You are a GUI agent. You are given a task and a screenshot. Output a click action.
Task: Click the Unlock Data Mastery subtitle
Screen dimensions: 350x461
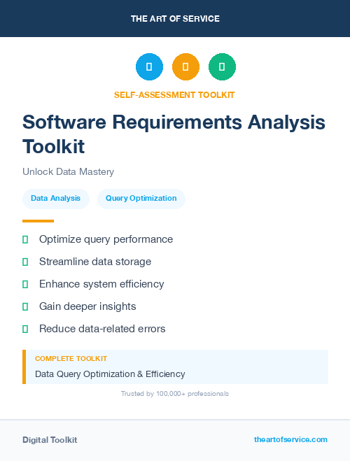pyautogui.click(x=68, y=171)
